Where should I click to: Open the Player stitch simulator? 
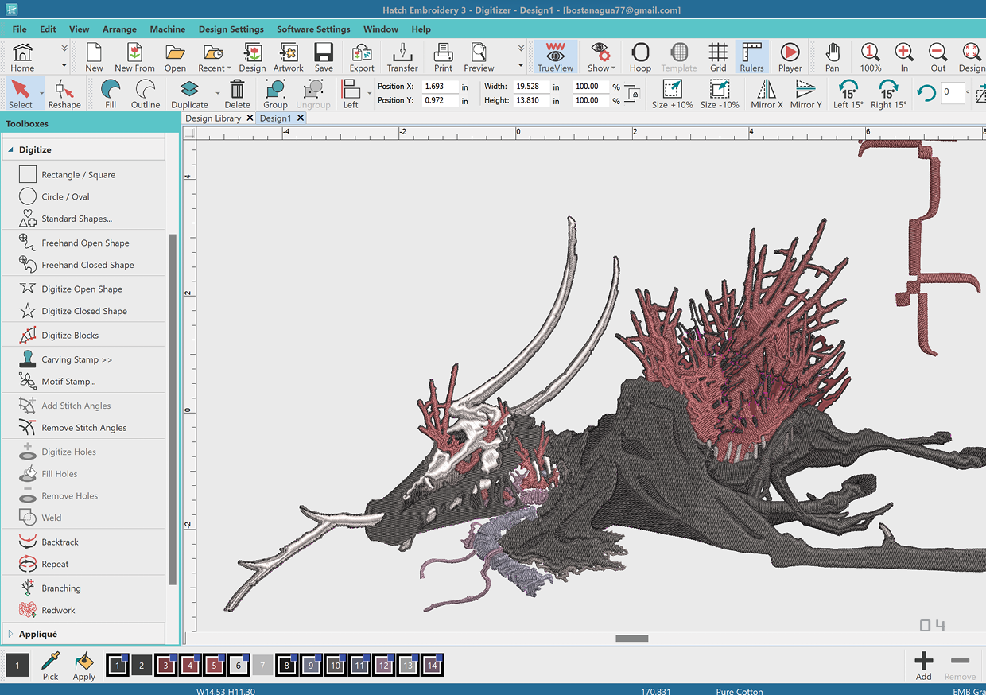(x=790, y=57)
